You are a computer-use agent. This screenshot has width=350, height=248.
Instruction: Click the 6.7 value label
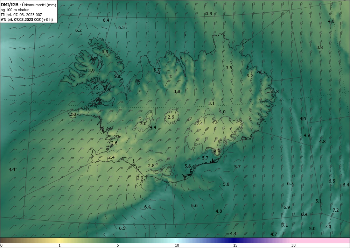pos(290,184)
